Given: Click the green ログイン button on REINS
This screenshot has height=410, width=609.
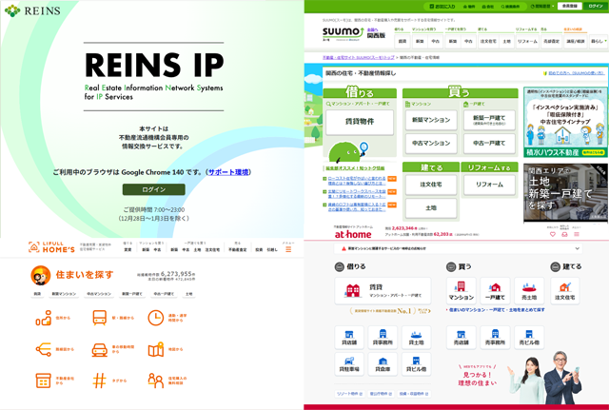Looking at the screenshot, I should (153, 189).
